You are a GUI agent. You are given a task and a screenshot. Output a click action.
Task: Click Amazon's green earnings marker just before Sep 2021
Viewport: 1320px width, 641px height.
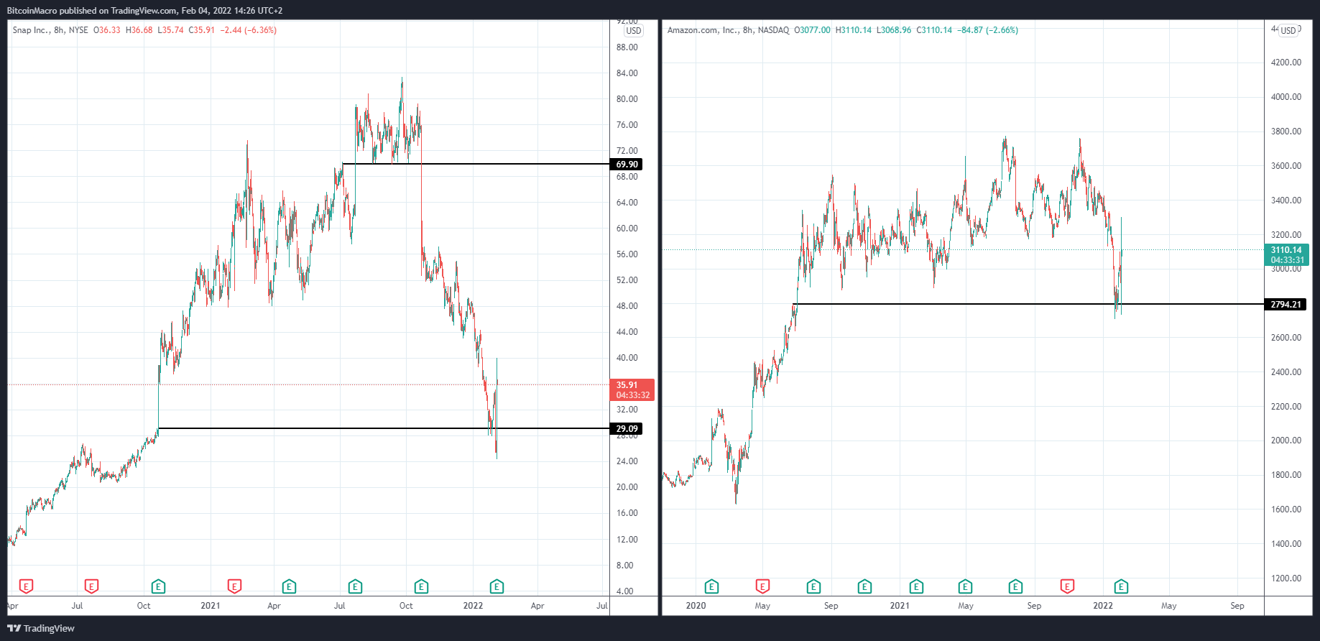coord(1015,586)
